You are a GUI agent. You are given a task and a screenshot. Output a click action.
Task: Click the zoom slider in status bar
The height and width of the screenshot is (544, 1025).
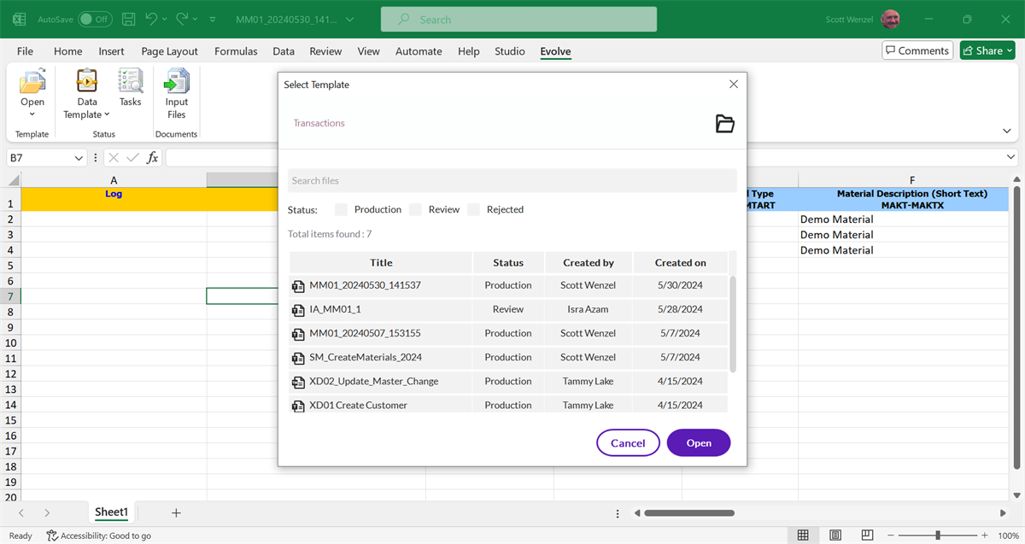coord(938,535)
